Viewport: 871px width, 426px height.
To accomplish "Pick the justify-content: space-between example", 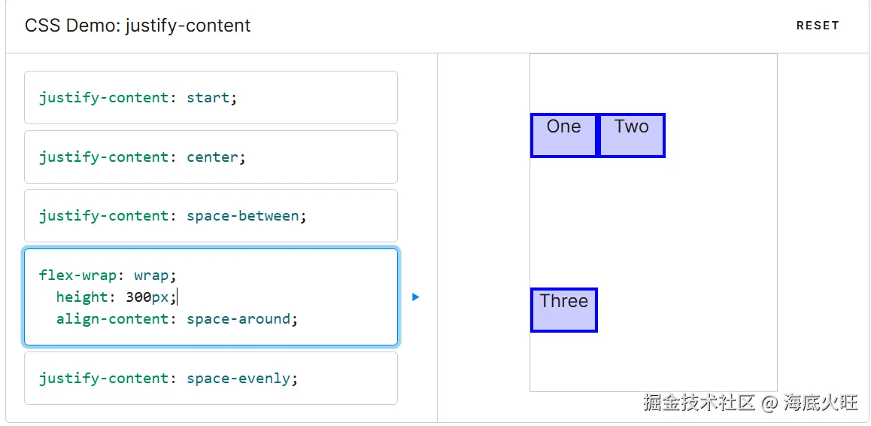I will pyautogui.click(x=211, y=216).
